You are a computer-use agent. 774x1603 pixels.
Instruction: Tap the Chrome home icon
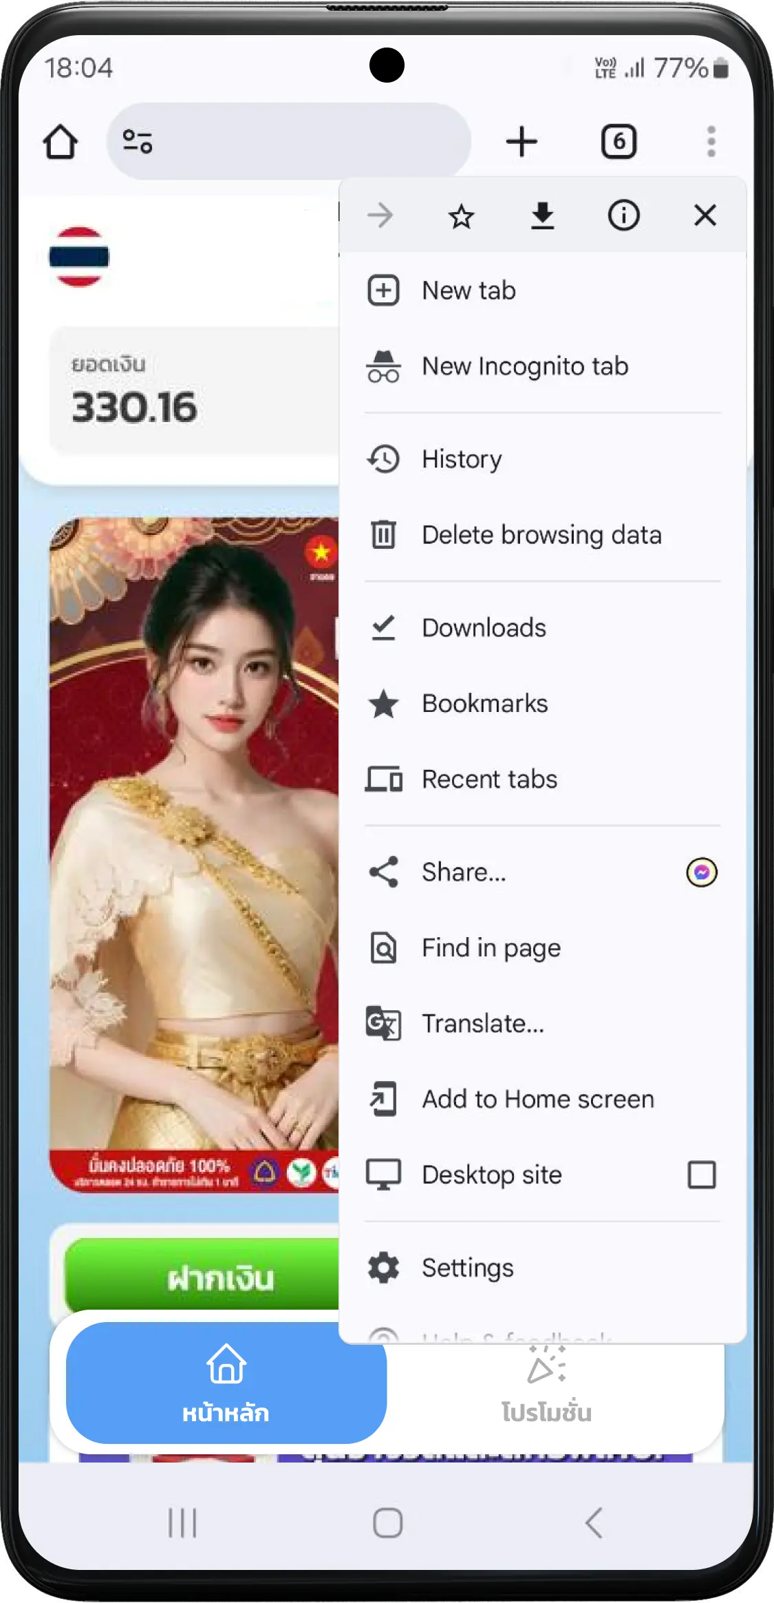click(x=61, y=142)
